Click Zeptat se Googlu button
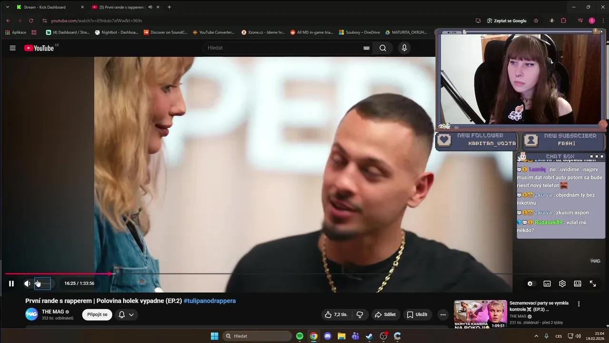 pos(507,20)
